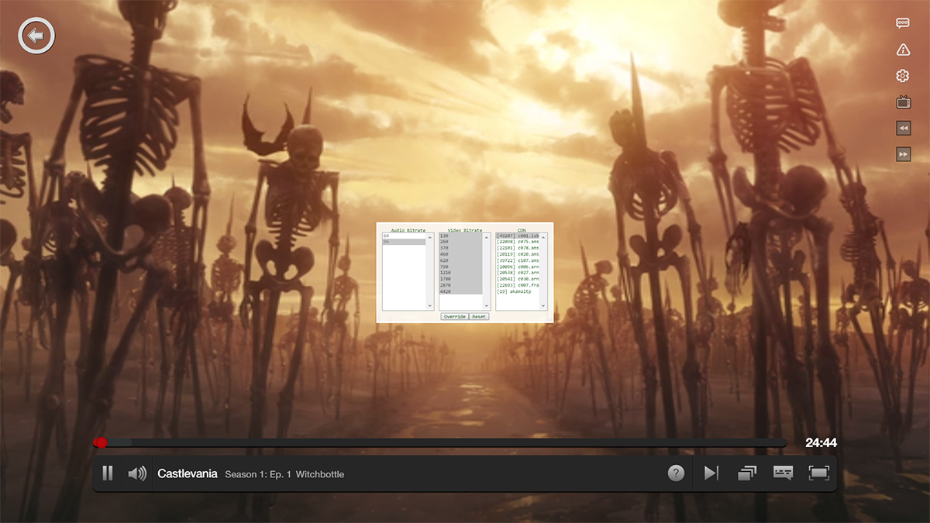
Task: Go back using the circular arrow button
Action: click(36, 36)
